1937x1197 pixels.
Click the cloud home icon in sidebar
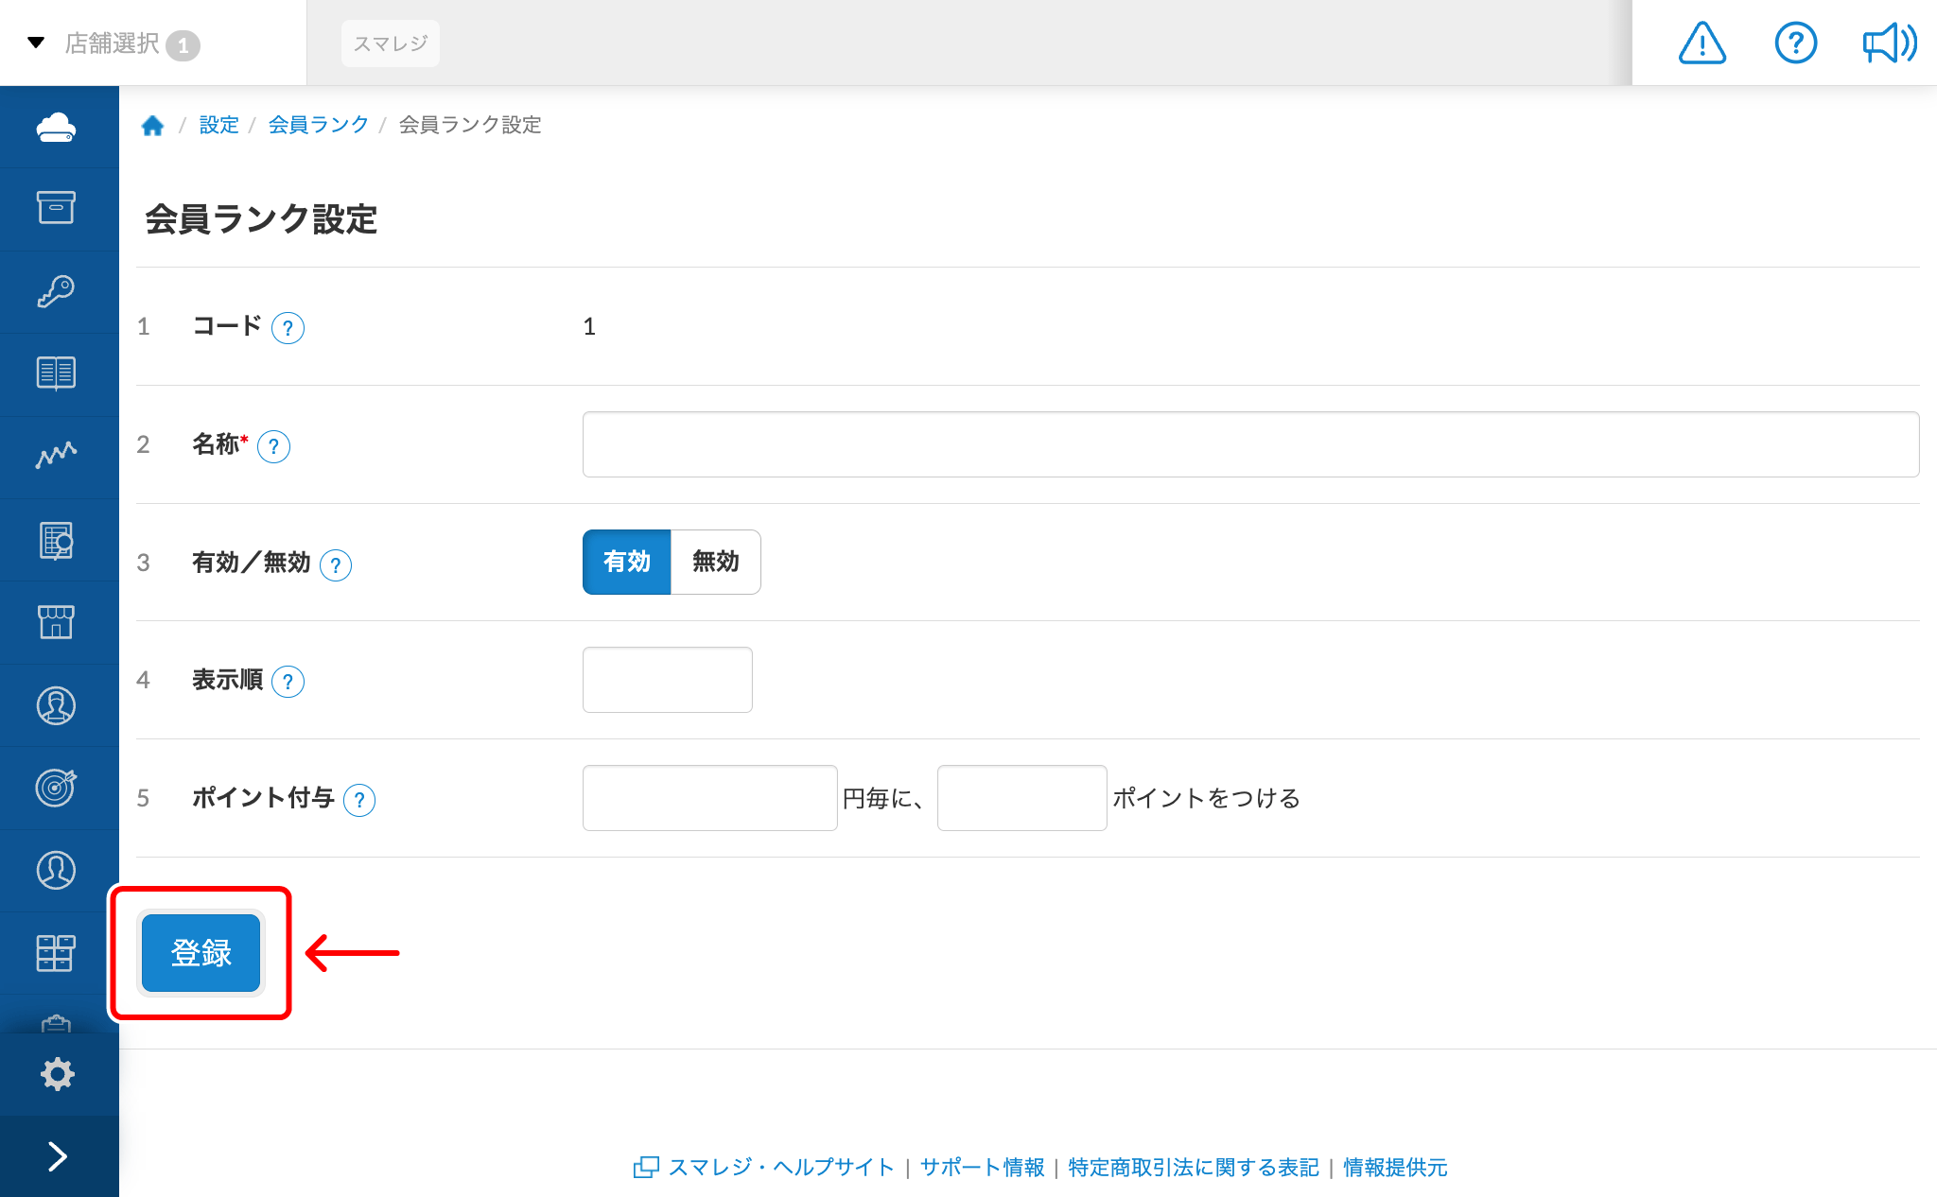pos(59,127)
